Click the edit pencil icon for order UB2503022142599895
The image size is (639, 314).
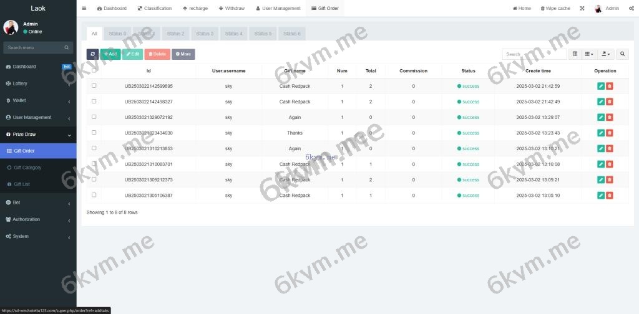tap(600, 86)
